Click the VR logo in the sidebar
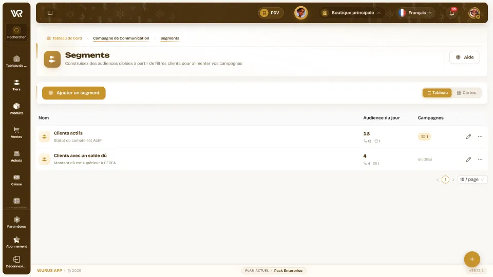This screenshot has width=493, height=277. (x=16, y=13)
